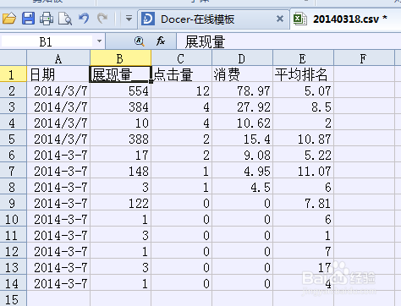The width and height of the screenshot is (401, 306).
Task: Click cell with value 11.07
Action: pyautogui.click(x=303, y=171)
